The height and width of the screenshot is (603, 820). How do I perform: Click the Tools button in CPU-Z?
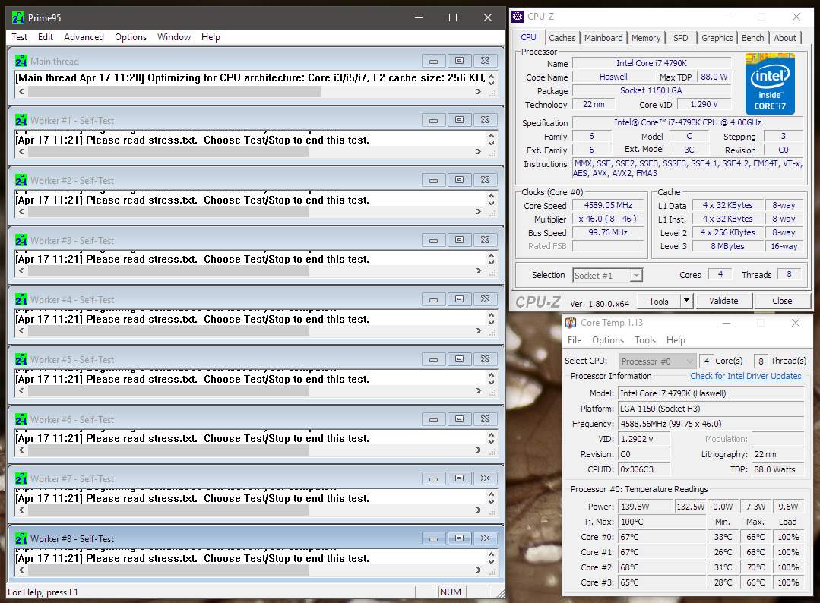tap(659, 301)
